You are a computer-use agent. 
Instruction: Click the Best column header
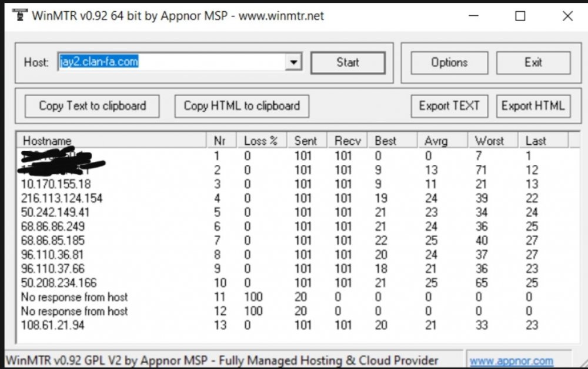[392, 141]
